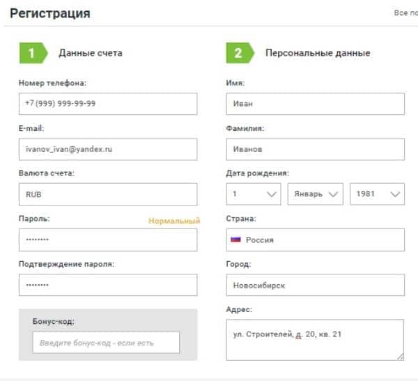Click the surname field with Иванов

pos(315,149)
